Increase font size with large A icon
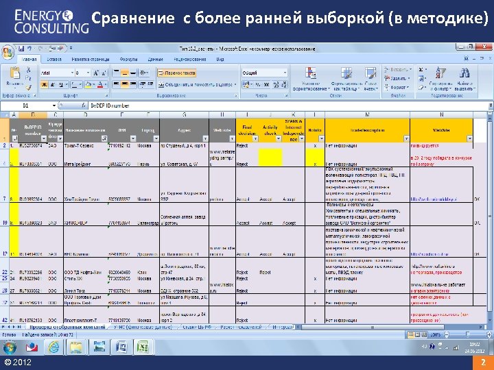The image size is (494, 370). click(96, 73)
